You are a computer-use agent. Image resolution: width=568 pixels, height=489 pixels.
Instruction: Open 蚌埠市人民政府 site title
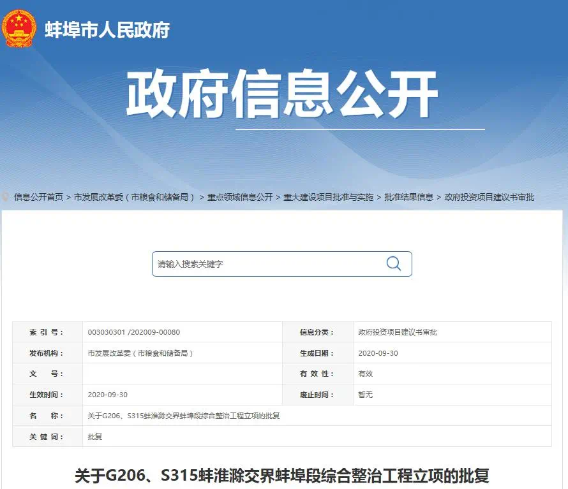(x=107, y=30)
